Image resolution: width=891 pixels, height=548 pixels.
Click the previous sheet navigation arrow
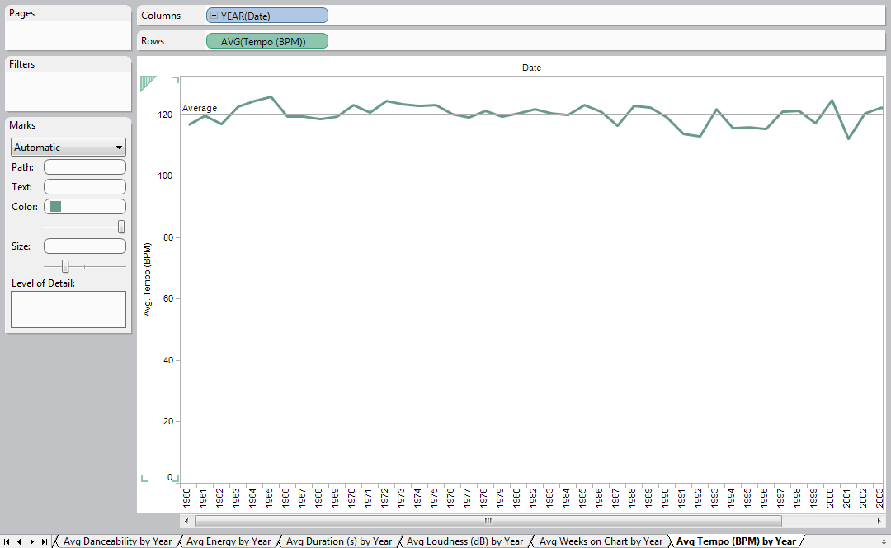pos(19,541)
